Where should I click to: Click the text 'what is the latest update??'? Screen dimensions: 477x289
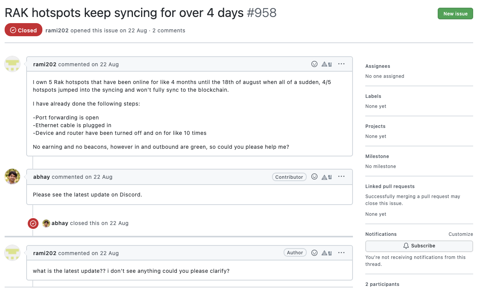coord(69,271)
